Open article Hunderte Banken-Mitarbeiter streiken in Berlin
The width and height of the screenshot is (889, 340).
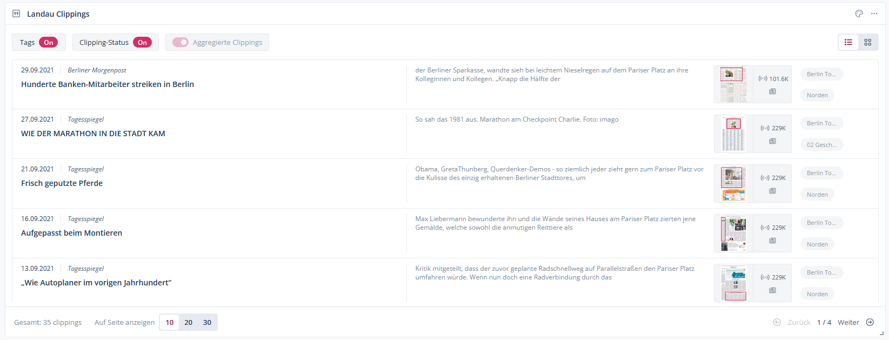pos(108,84)
